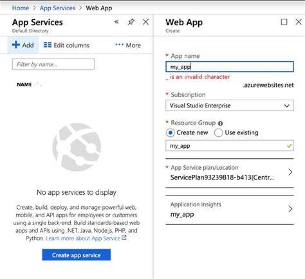
Task: Click the Filter by name field
Action: coord(53,64)
